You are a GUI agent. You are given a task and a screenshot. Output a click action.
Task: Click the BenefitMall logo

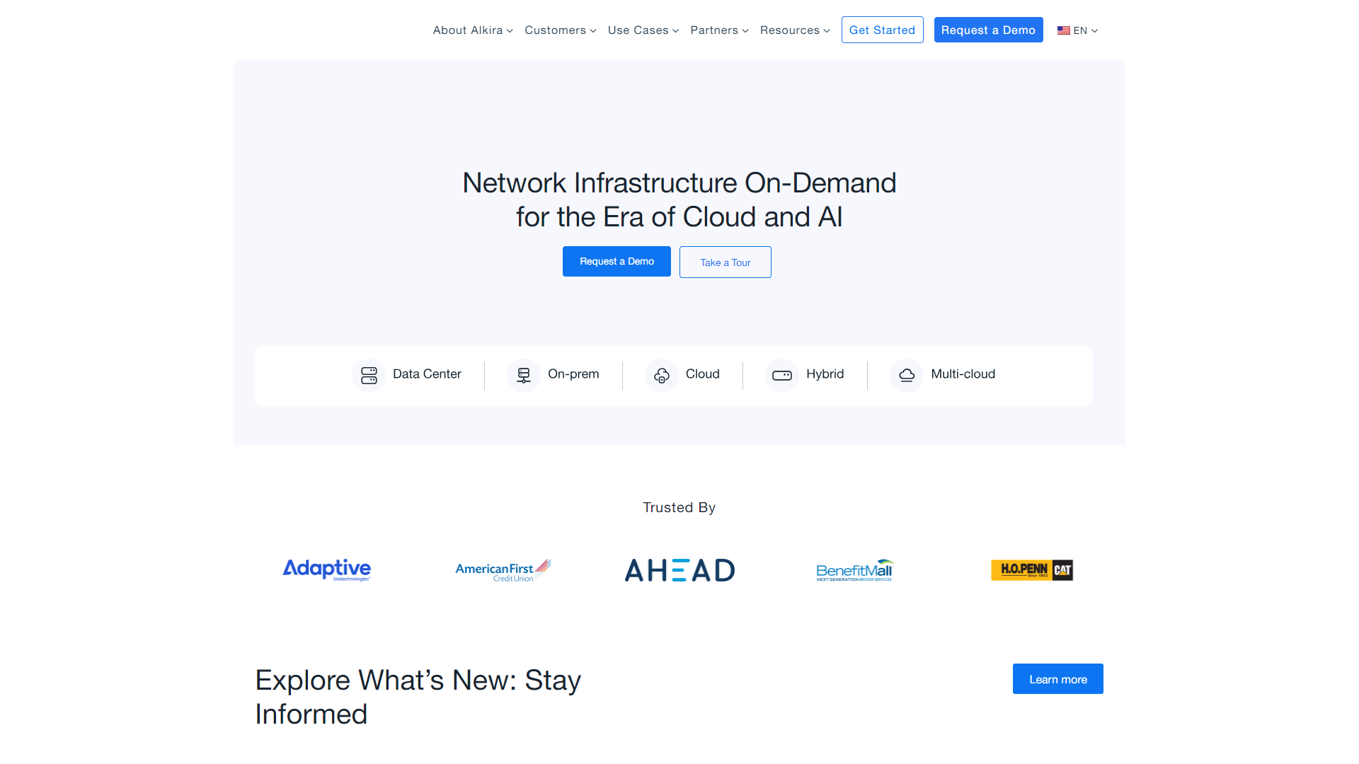coord(854,570)
